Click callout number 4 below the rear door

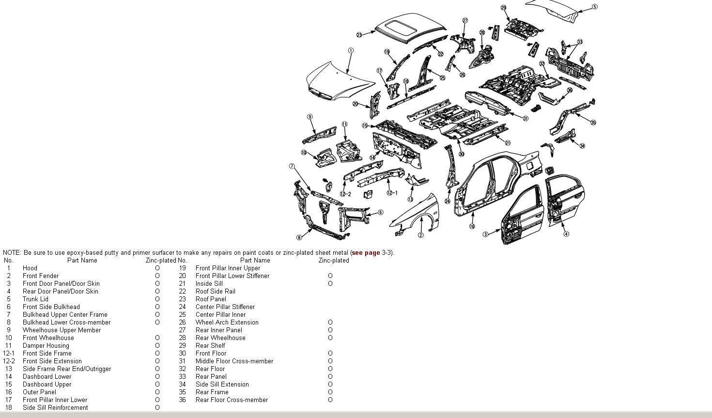pyautogui.click(x=566, y=234)
